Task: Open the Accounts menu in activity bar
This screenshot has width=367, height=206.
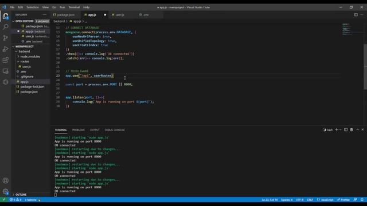Action: (5, 181)
